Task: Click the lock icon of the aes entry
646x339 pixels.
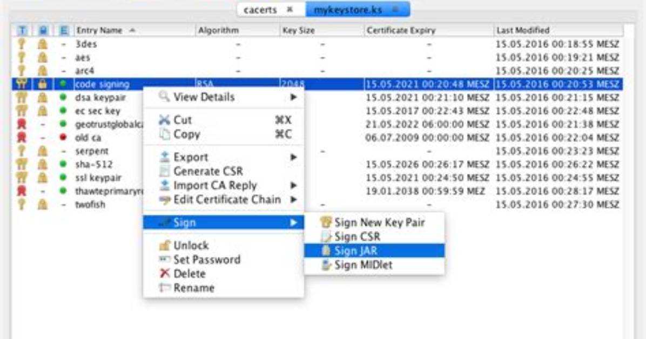Action: tap(43, 57)
